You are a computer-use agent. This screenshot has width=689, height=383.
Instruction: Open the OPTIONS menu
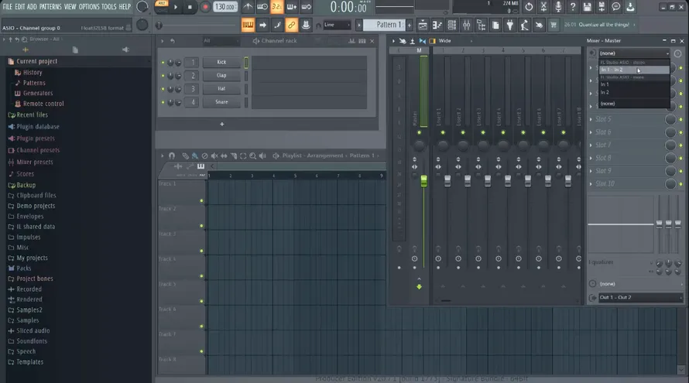(x=89, y=7)
